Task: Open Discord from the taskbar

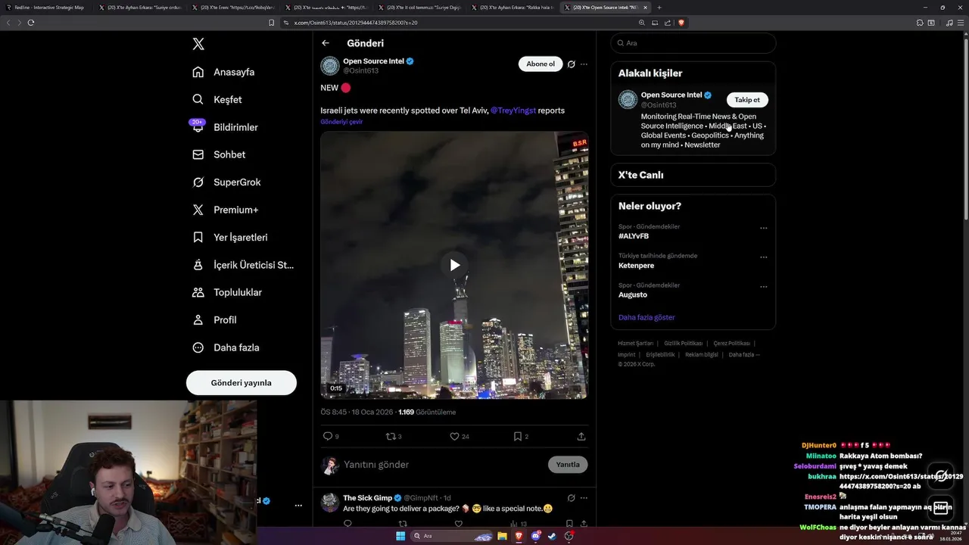Action: coord(535,536)
